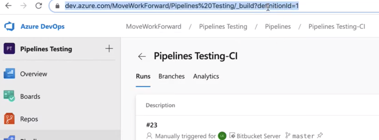Click the plus icon beside Pipelines Testing
This screenshot has width=379, height=140.
click(109, 49)
